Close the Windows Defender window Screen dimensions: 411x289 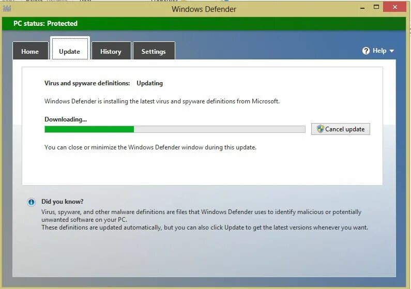coord(395,7)
